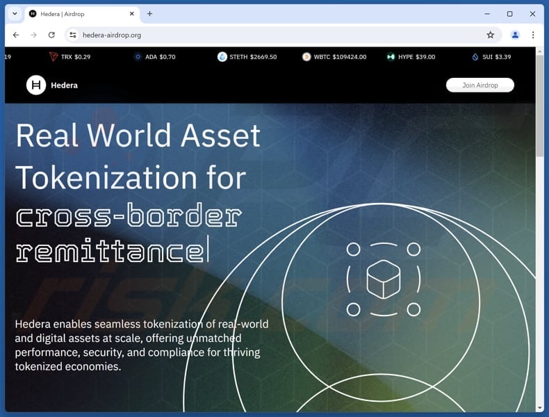Click the TRX Tron ticker icon
The width and height of the screenshot is (549, 417).
54,57
